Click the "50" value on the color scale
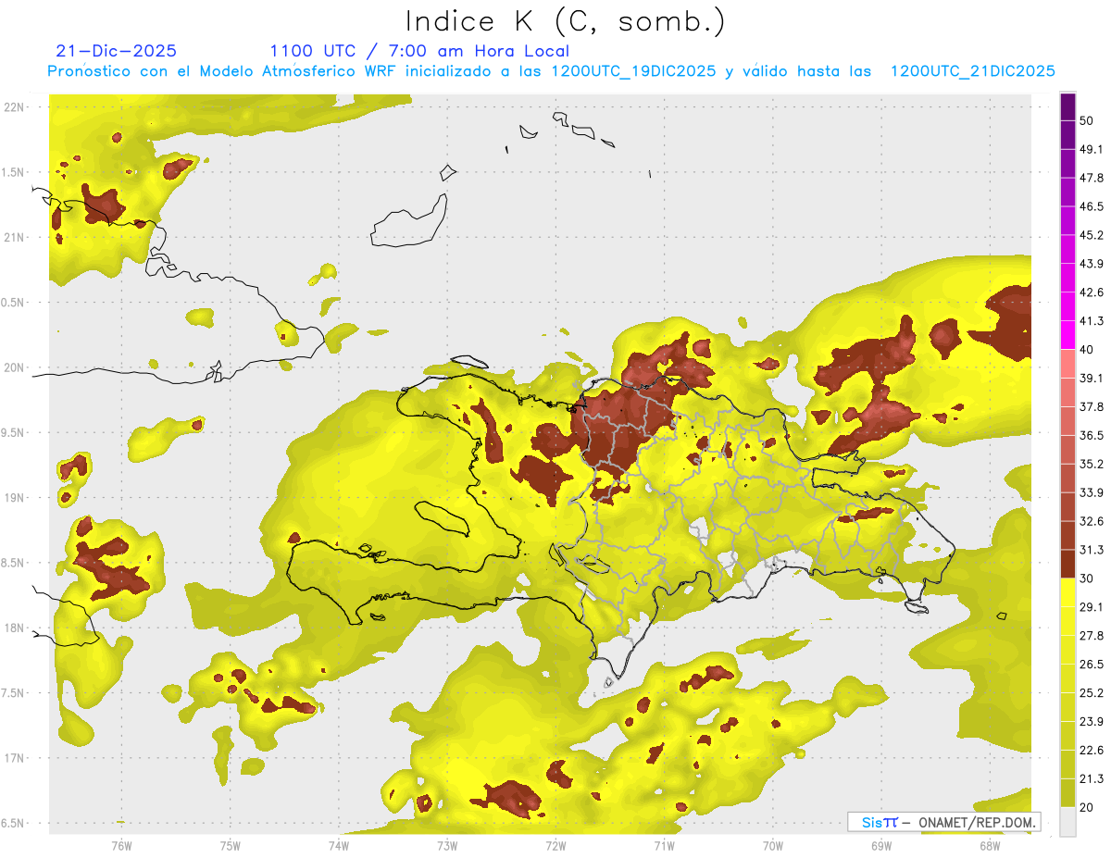Image resolution: width=1111 pixels, height=858 pixels. point(1088,121)
